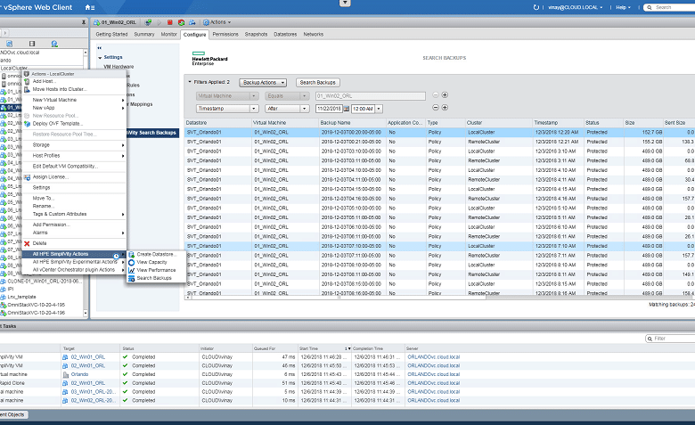
Task: Collapse the Settings section
Action: coord(100,58)
